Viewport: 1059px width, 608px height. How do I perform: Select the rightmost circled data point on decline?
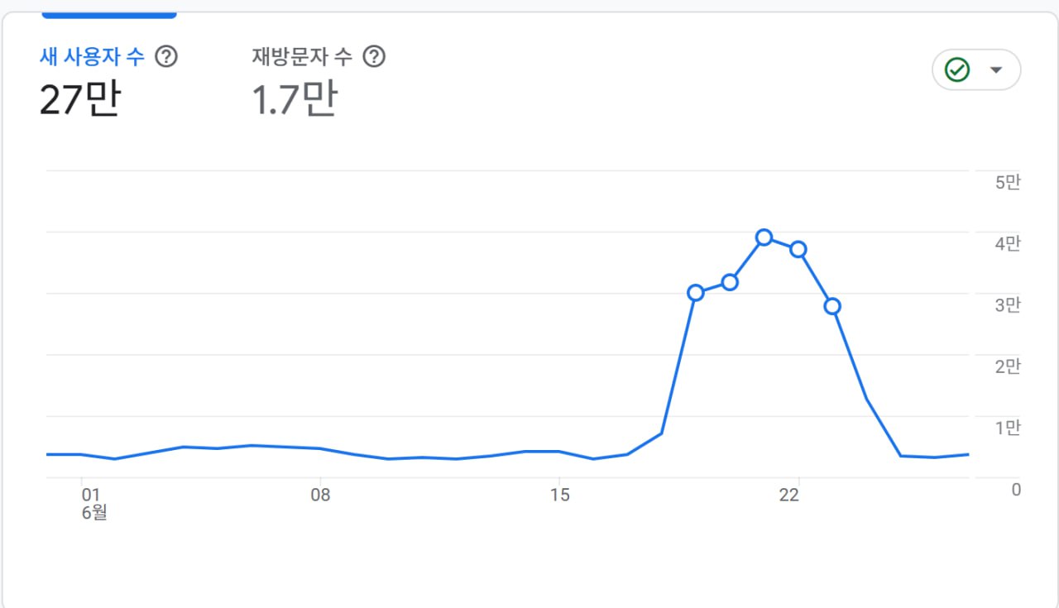[x=832, y=306]
